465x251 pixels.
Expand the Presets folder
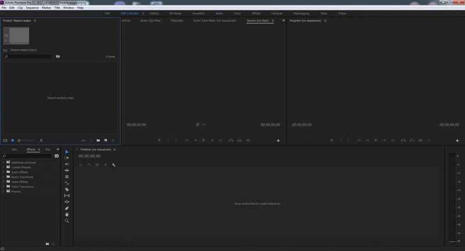(x=3, y=191)
